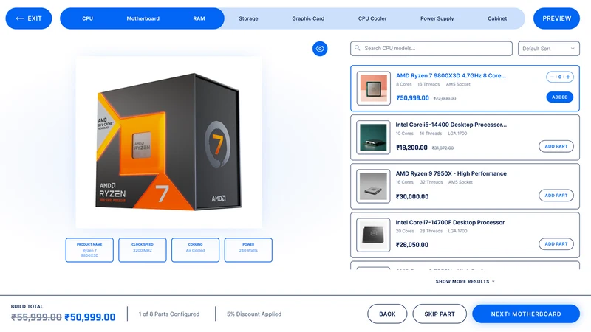Toggle the eye preview icon
Viewport: 591px width, 332px height.
tap(320, 49)
